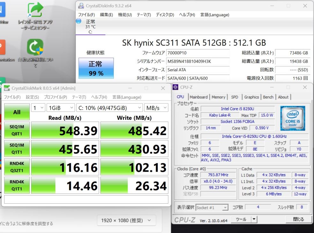Screen dimensions: 314x233
Task: Click the processor name Intel Core i5 8250U
Action: click(x=237, y=109)
